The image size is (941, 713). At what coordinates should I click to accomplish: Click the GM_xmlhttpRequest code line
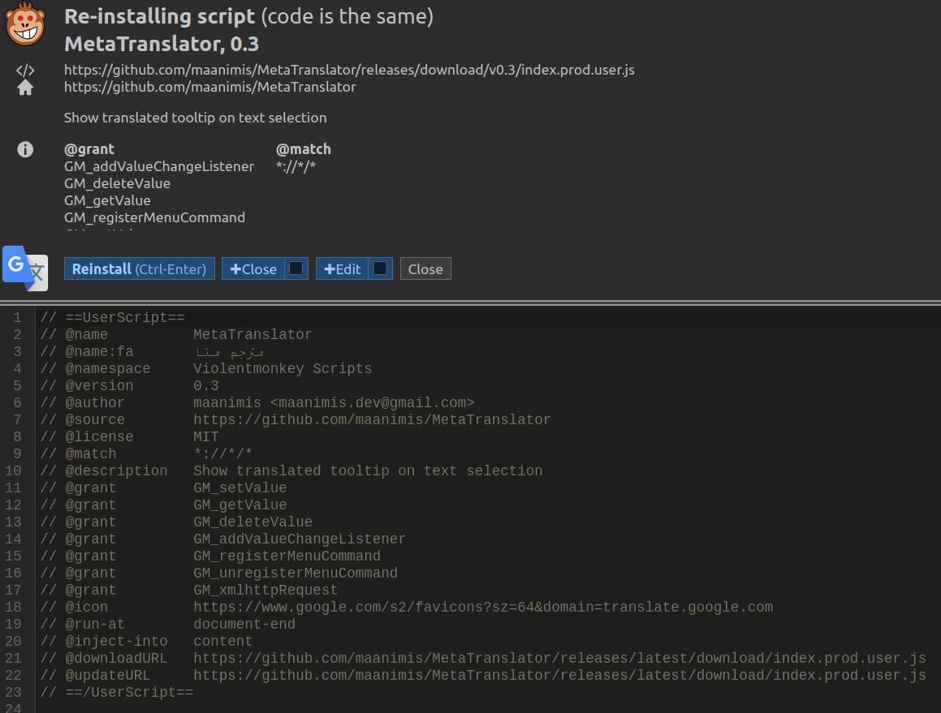tap(188, 590)
